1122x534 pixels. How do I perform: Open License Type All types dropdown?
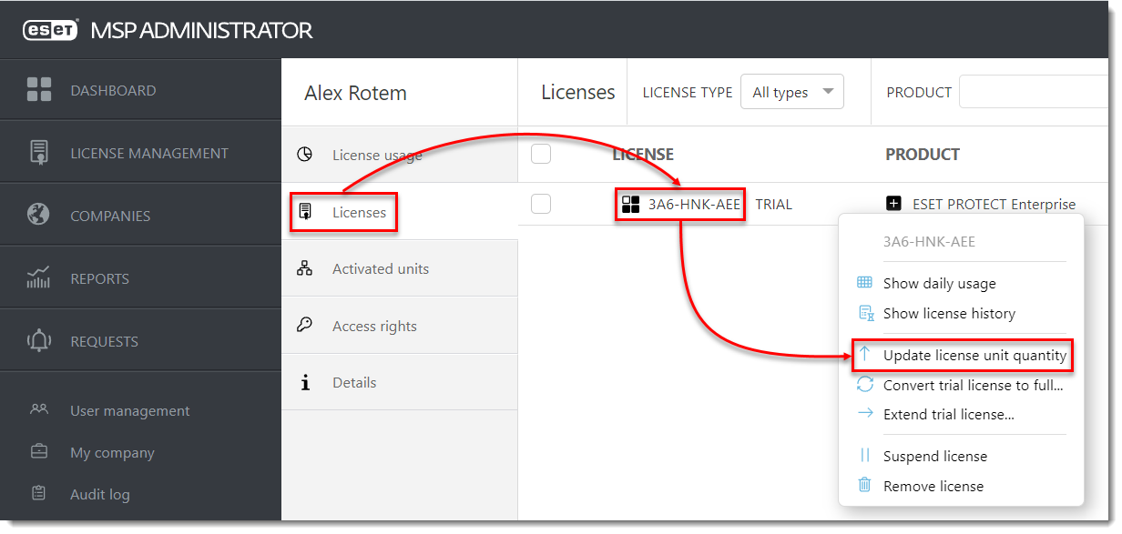click(792, 92)
